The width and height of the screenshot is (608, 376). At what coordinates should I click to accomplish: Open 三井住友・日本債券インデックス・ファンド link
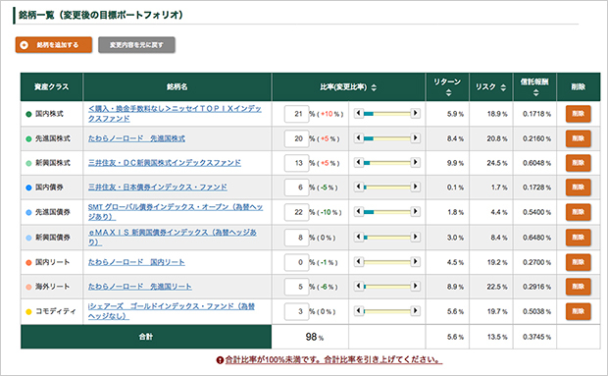tap(158, 188)
